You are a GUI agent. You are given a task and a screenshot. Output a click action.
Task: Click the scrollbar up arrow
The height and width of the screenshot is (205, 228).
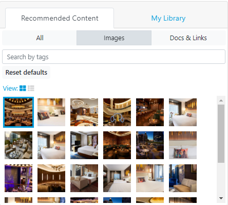[221, 100]
